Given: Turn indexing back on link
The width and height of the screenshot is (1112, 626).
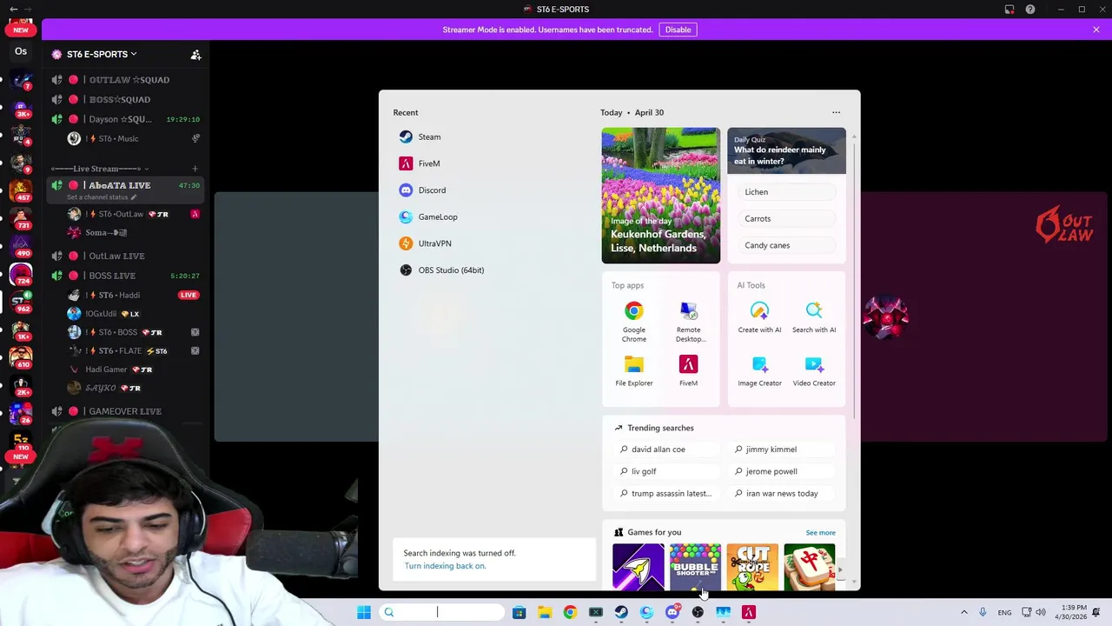Looking at the screenshot, I should click(445, 566).
